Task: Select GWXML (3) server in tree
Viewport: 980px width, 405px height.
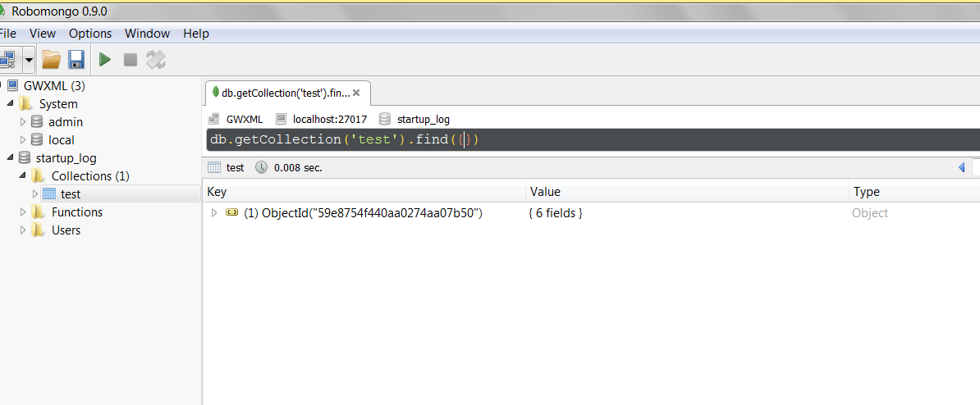Action: pos(53,85)
